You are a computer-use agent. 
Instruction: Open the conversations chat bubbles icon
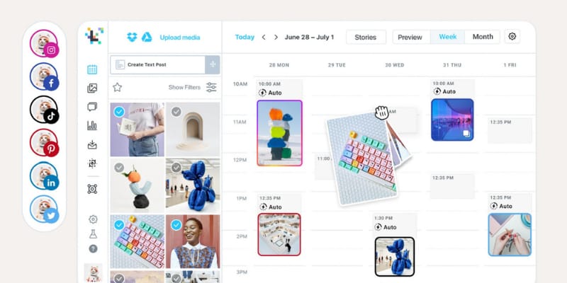point(92,107)
